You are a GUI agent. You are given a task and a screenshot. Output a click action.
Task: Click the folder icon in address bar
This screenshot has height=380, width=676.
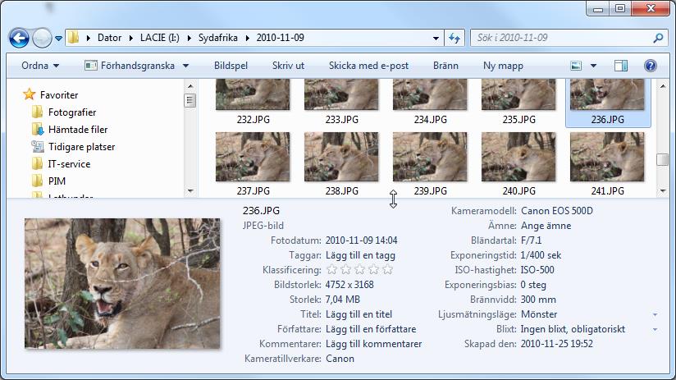[74, 38]
